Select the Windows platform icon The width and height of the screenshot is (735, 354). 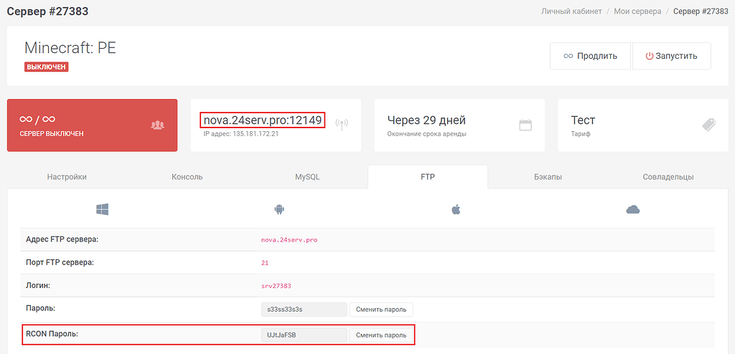coord(102,209)
